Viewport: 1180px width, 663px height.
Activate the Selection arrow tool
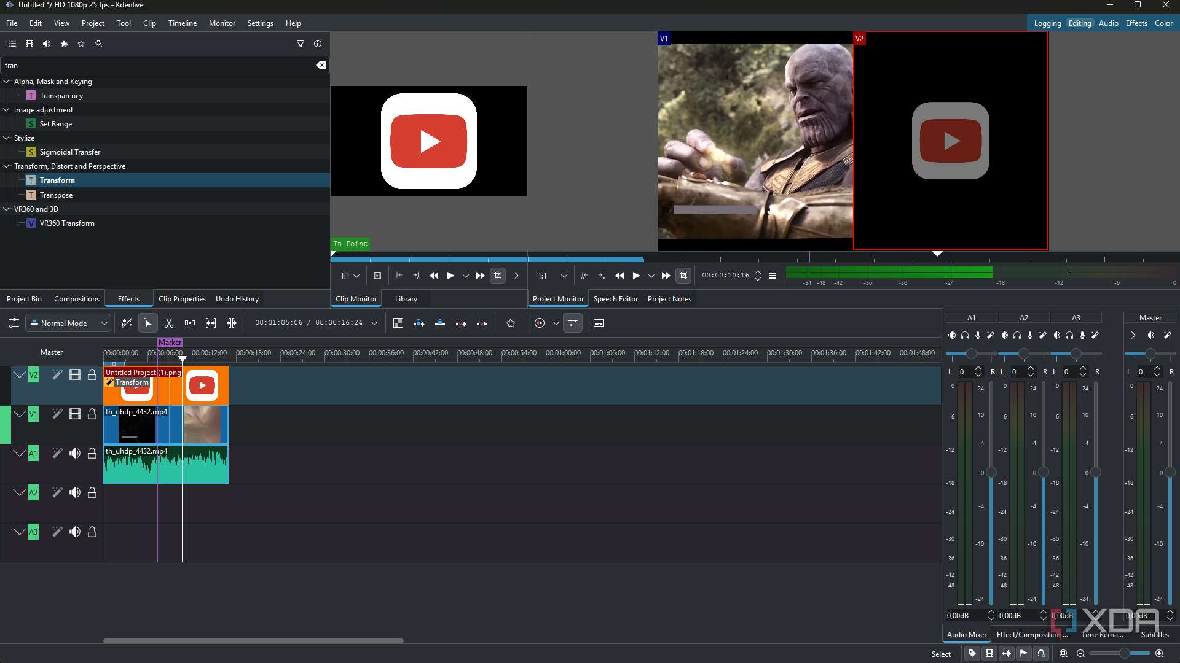[147, 324]
